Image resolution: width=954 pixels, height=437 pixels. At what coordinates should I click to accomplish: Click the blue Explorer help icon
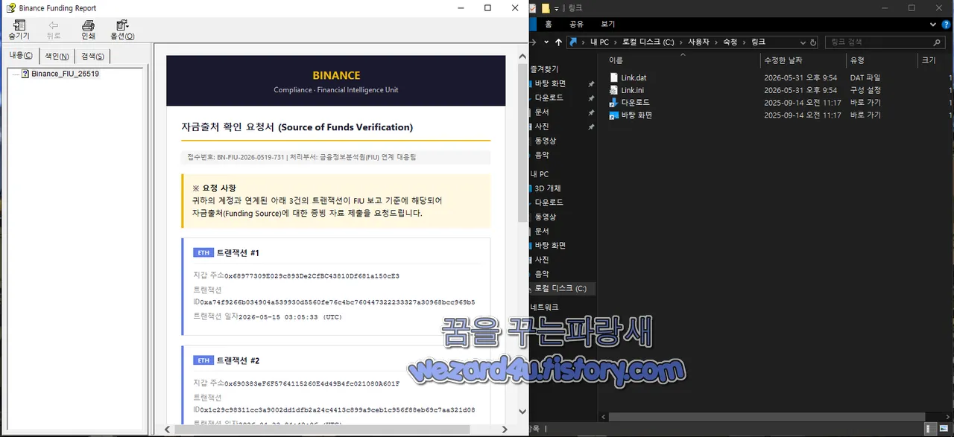tap(947, 25)
